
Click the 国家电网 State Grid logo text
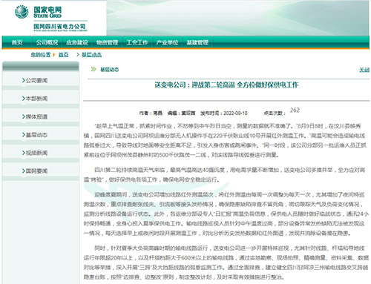coord(47,13)
